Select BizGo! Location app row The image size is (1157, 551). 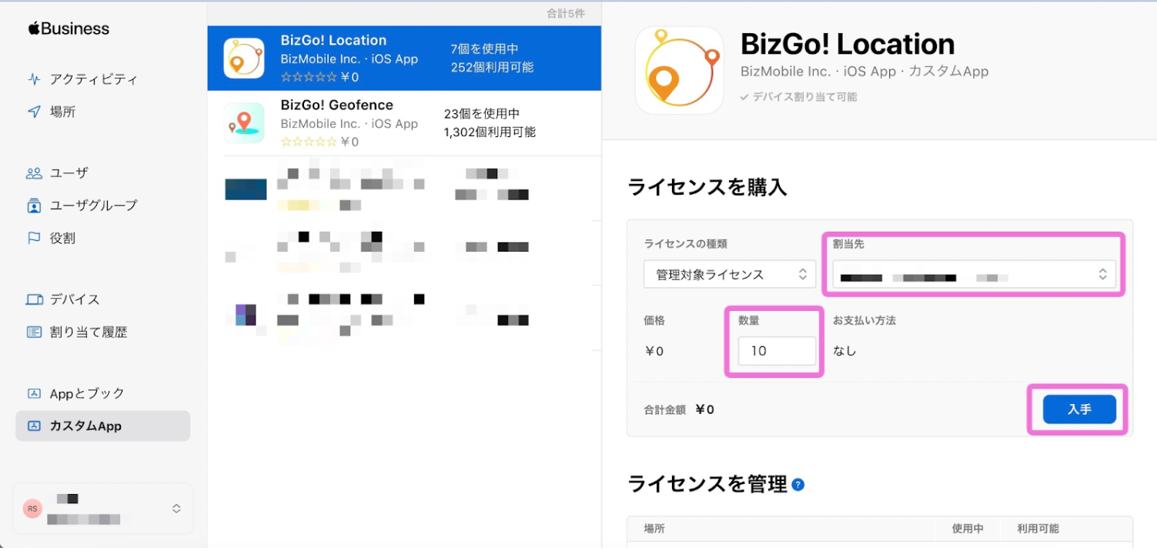[x=403, y=58]
